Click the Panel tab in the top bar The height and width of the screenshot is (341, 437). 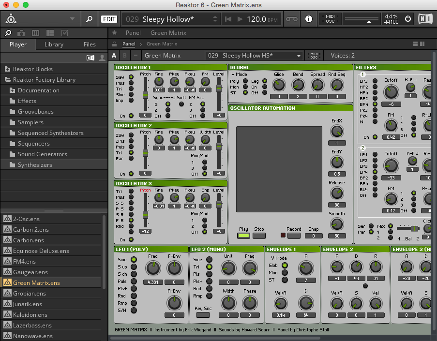[x=133, y=32]
